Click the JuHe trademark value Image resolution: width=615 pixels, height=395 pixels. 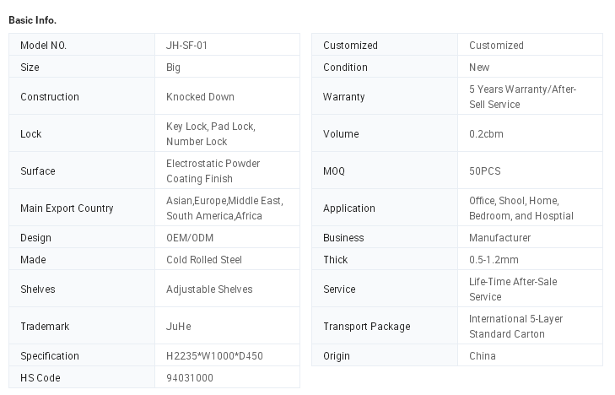[178, 327]
